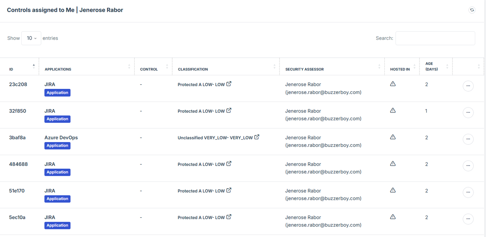
Task: Click warning triangle icon in row 32f850
Action: pos(393,110)
